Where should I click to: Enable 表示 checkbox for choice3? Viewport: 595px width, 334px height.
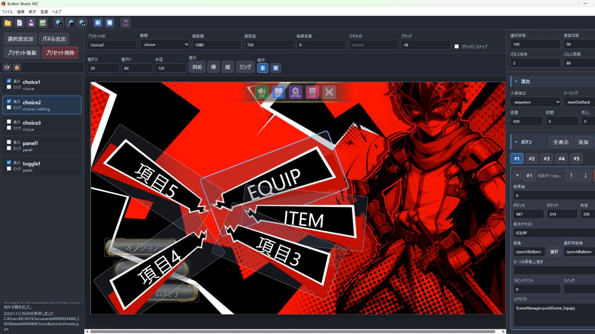coord(9,122)
